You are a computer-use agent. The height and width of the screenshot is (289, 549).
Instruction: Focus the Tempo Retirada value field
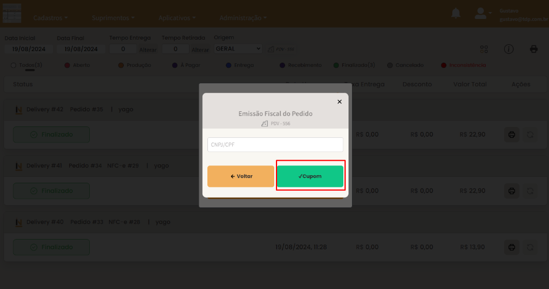click(x=175, y=49)
